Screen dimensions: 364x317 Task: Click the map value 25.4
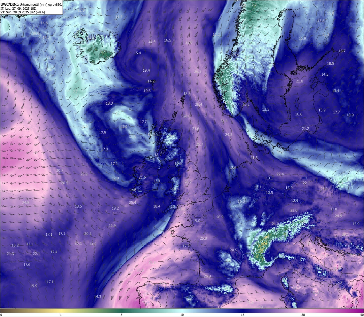click(x=133, y=202)
